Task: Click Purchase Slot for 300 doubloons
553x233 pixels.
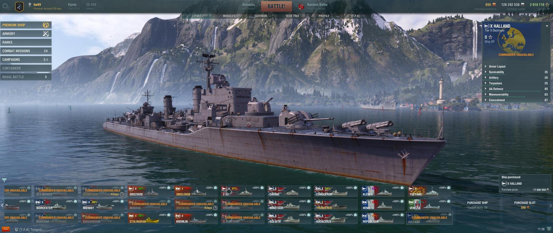Action: tap(525, 205)
